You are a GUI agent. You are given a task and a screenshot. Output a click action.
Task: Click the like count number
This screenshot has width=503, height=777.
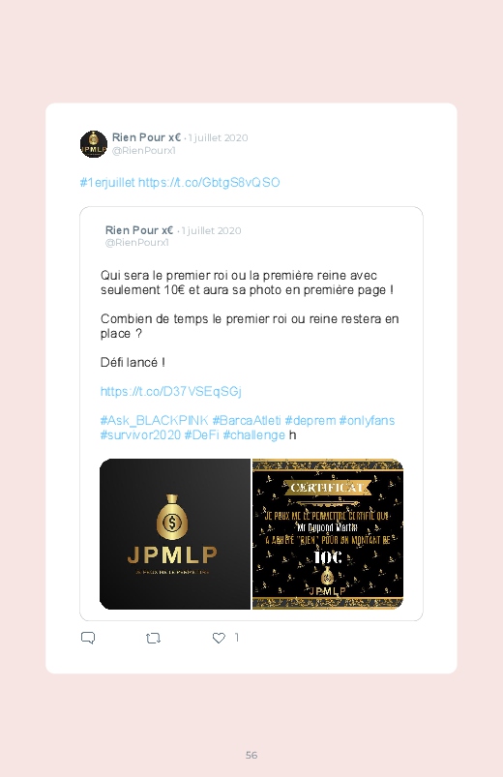tap(237, 638)
